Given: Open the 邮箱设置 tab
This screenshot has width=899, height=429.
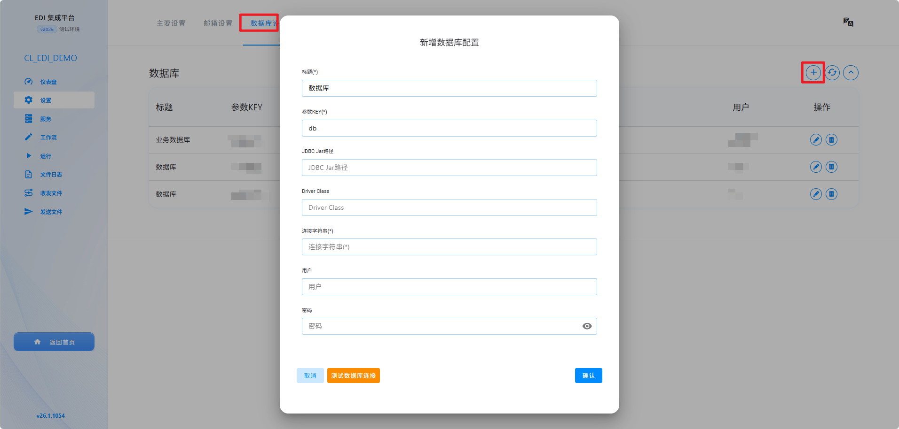Looking at the screenshot, I should [218, 23].
